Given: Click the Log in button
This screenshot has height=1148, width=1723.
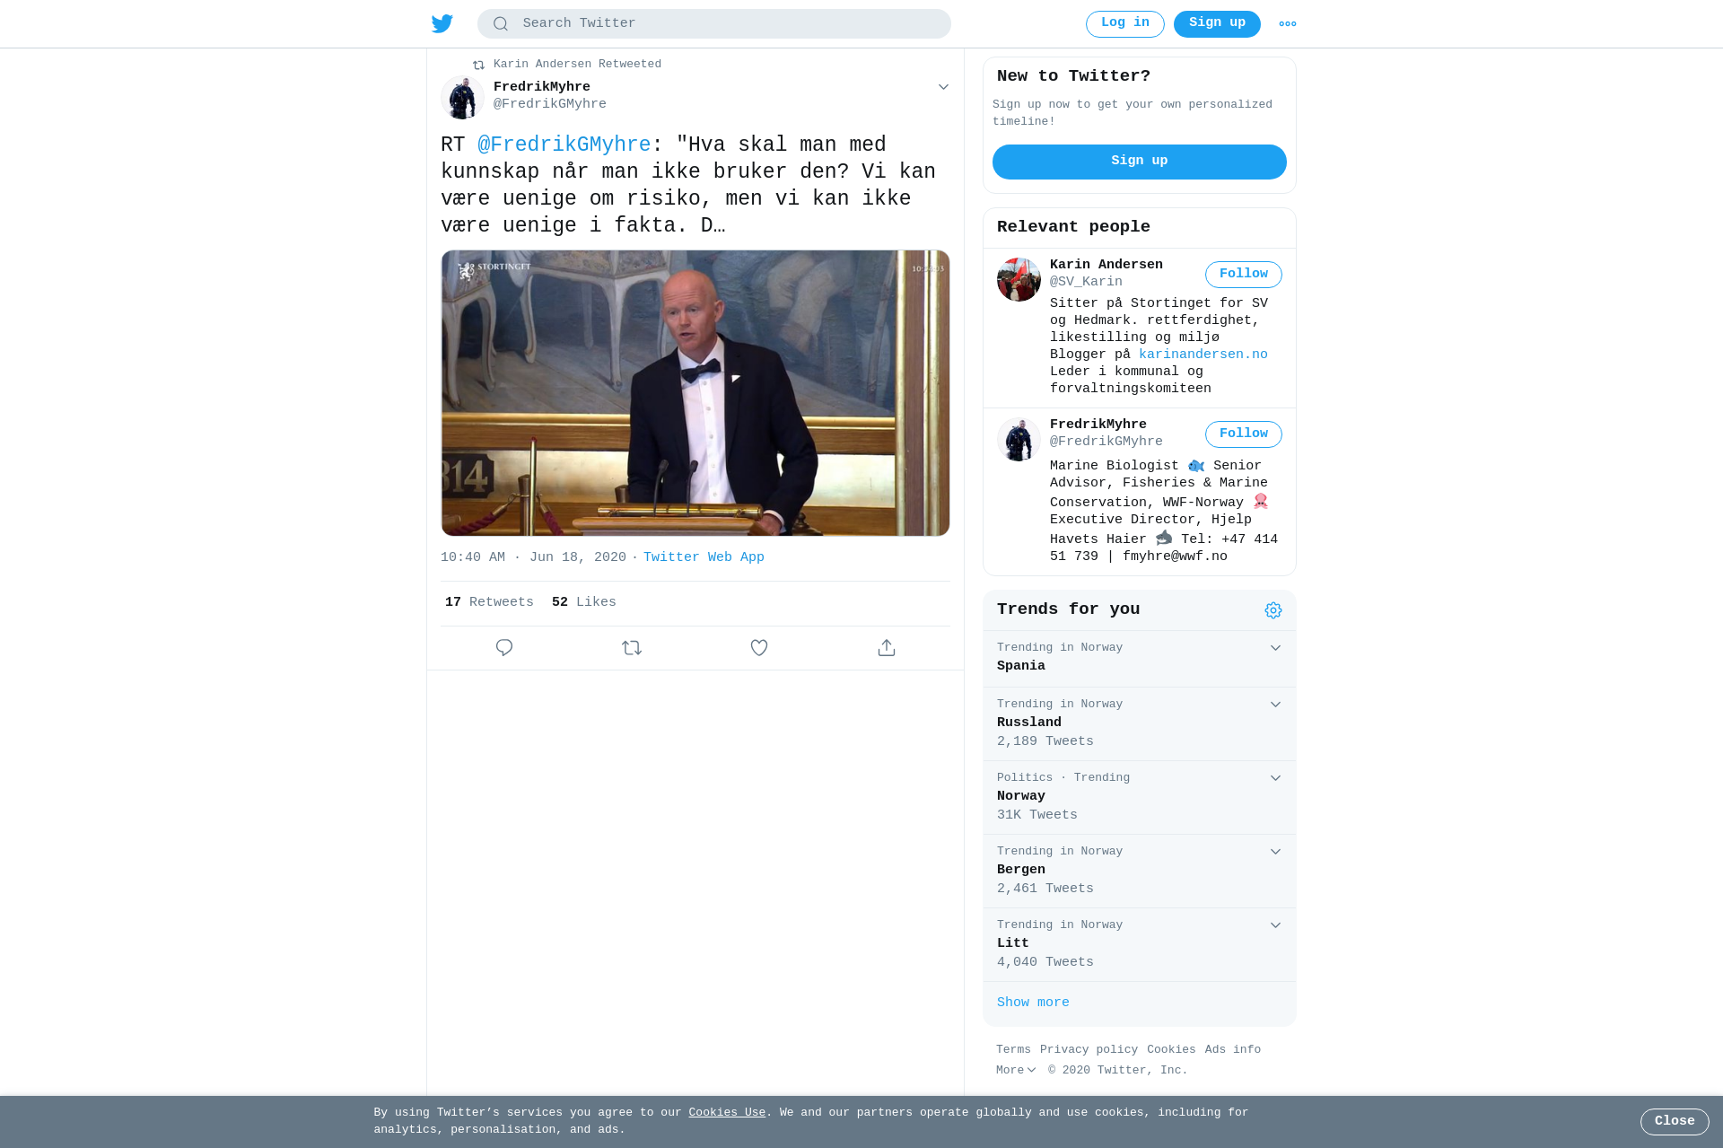Looking at the screenshot, I should point(1125,24).
